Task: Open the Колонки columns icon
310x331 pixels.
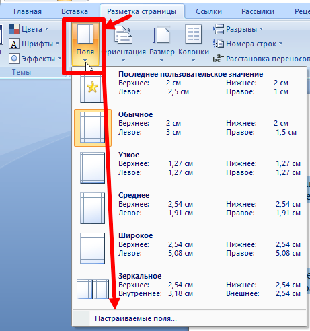Action: [194, 34]
